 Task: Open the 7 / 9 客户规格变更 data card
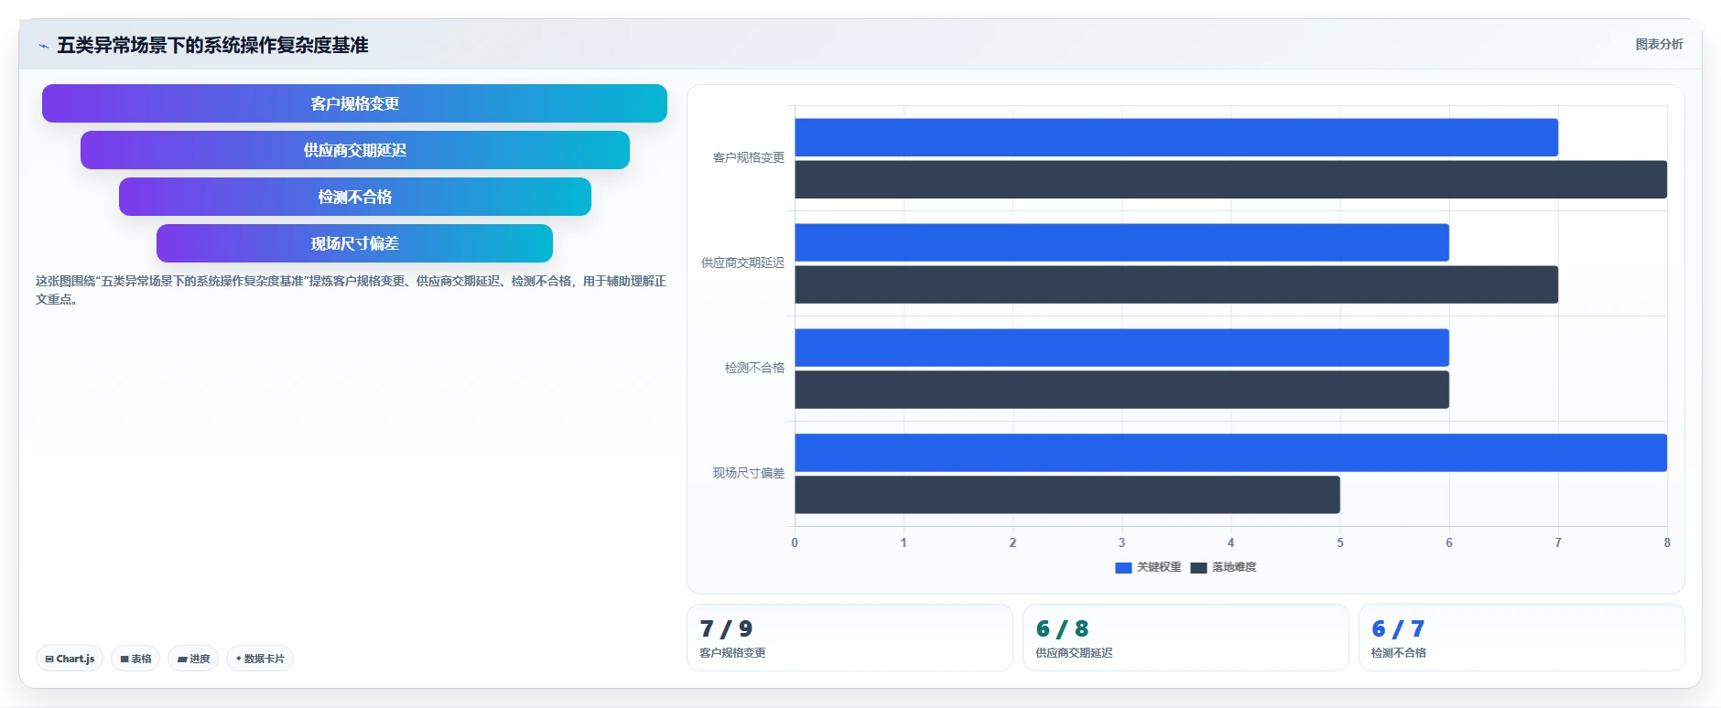click(x=850, y=638)
